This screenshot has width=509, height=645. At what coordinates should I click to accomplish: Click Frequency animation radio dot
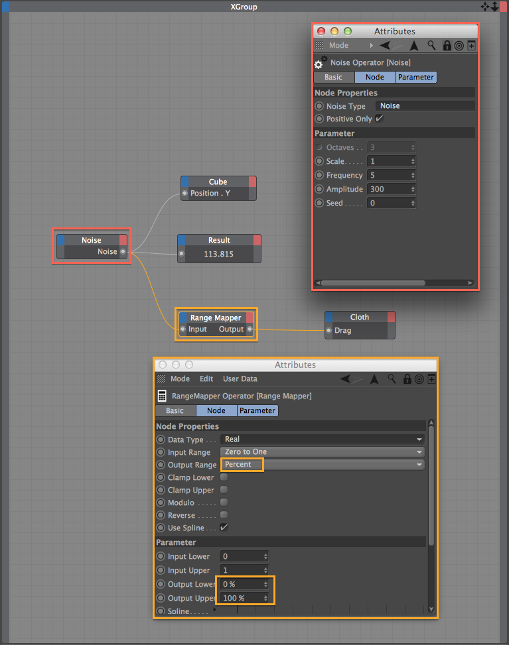click(319, 175)
